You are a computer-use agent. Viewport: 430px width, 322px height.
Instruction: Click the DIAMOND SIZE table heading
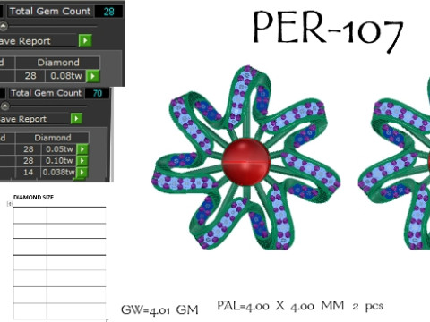pos(33,198)
